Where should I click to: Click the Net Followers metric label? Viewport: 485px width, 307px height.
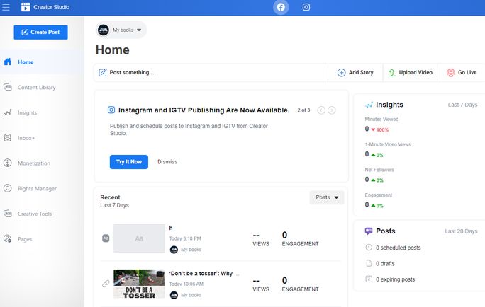coord(379,170)
